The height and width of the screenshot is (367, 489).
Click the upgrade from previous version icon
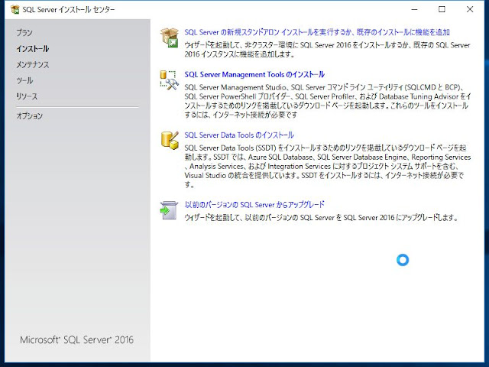[x=169, y=210]
